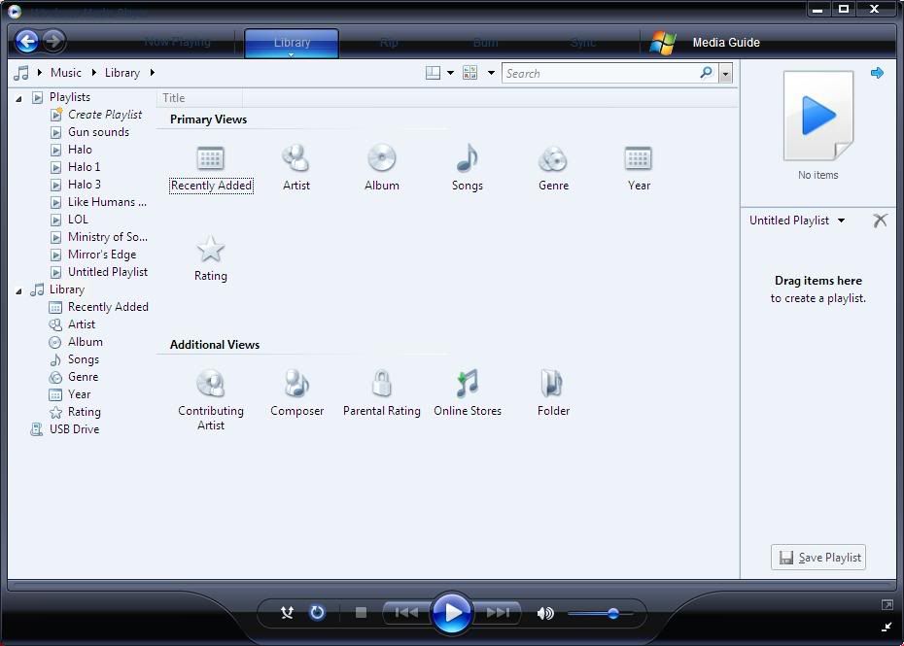Image resolution: width=904 pixels, height=646 pixels.
Task: Stop playback
Action: tap(361, 613)
